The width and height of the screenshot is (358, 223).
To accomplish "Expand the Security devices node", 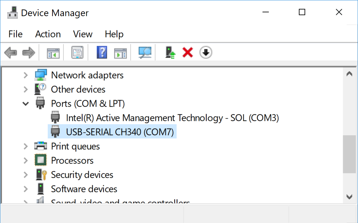I will [x=26, y=175].
